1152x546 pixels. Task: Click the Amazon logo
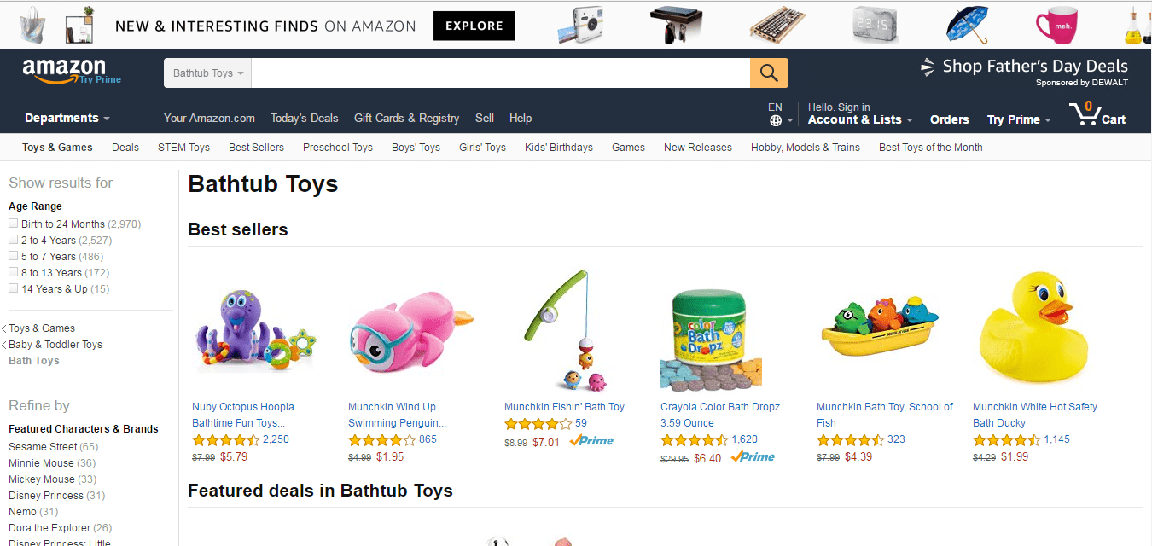pos(64,71)
